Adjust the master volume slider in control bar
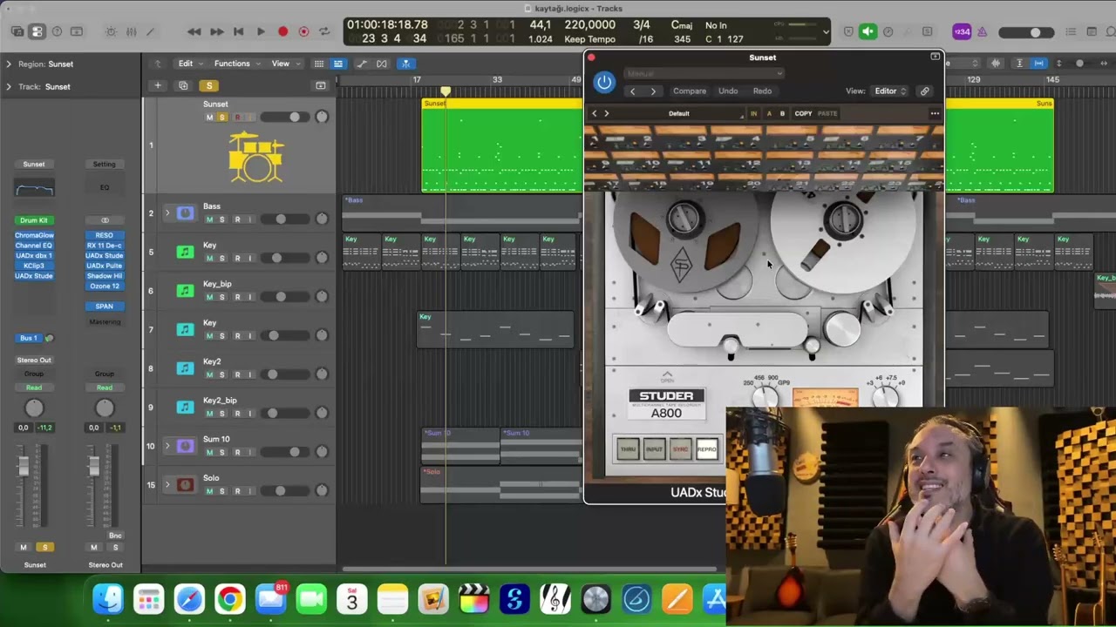This screenshot has width=1116, height=627. point(1025,32)
